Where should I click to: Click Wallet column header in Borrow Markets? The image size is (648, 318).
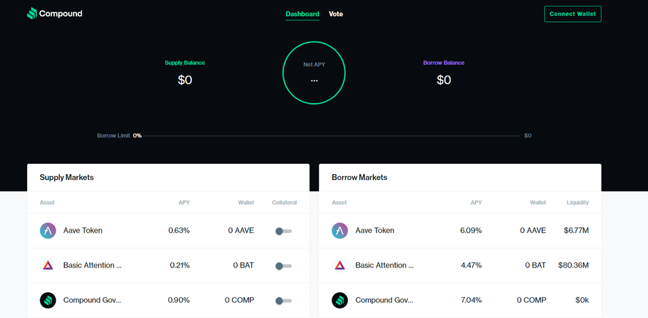pos(538,203)
